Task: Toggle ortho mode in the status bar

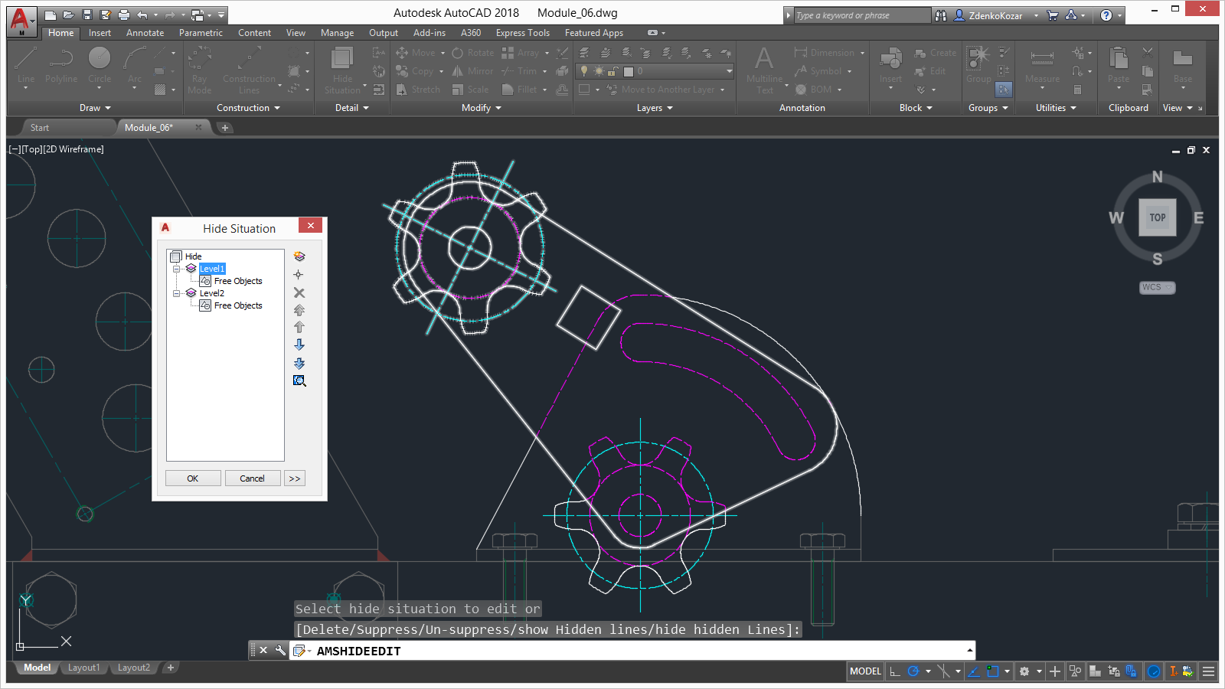Action: click(x=894, y=671)
